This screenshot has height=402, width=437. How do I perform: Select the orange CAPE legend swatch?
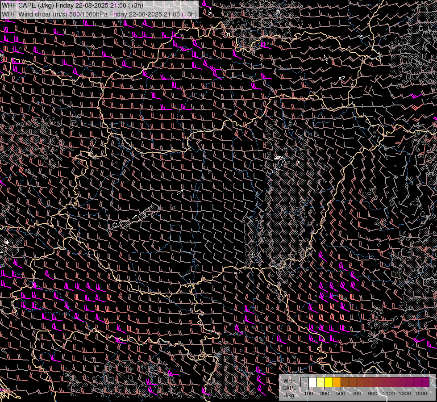337,382
